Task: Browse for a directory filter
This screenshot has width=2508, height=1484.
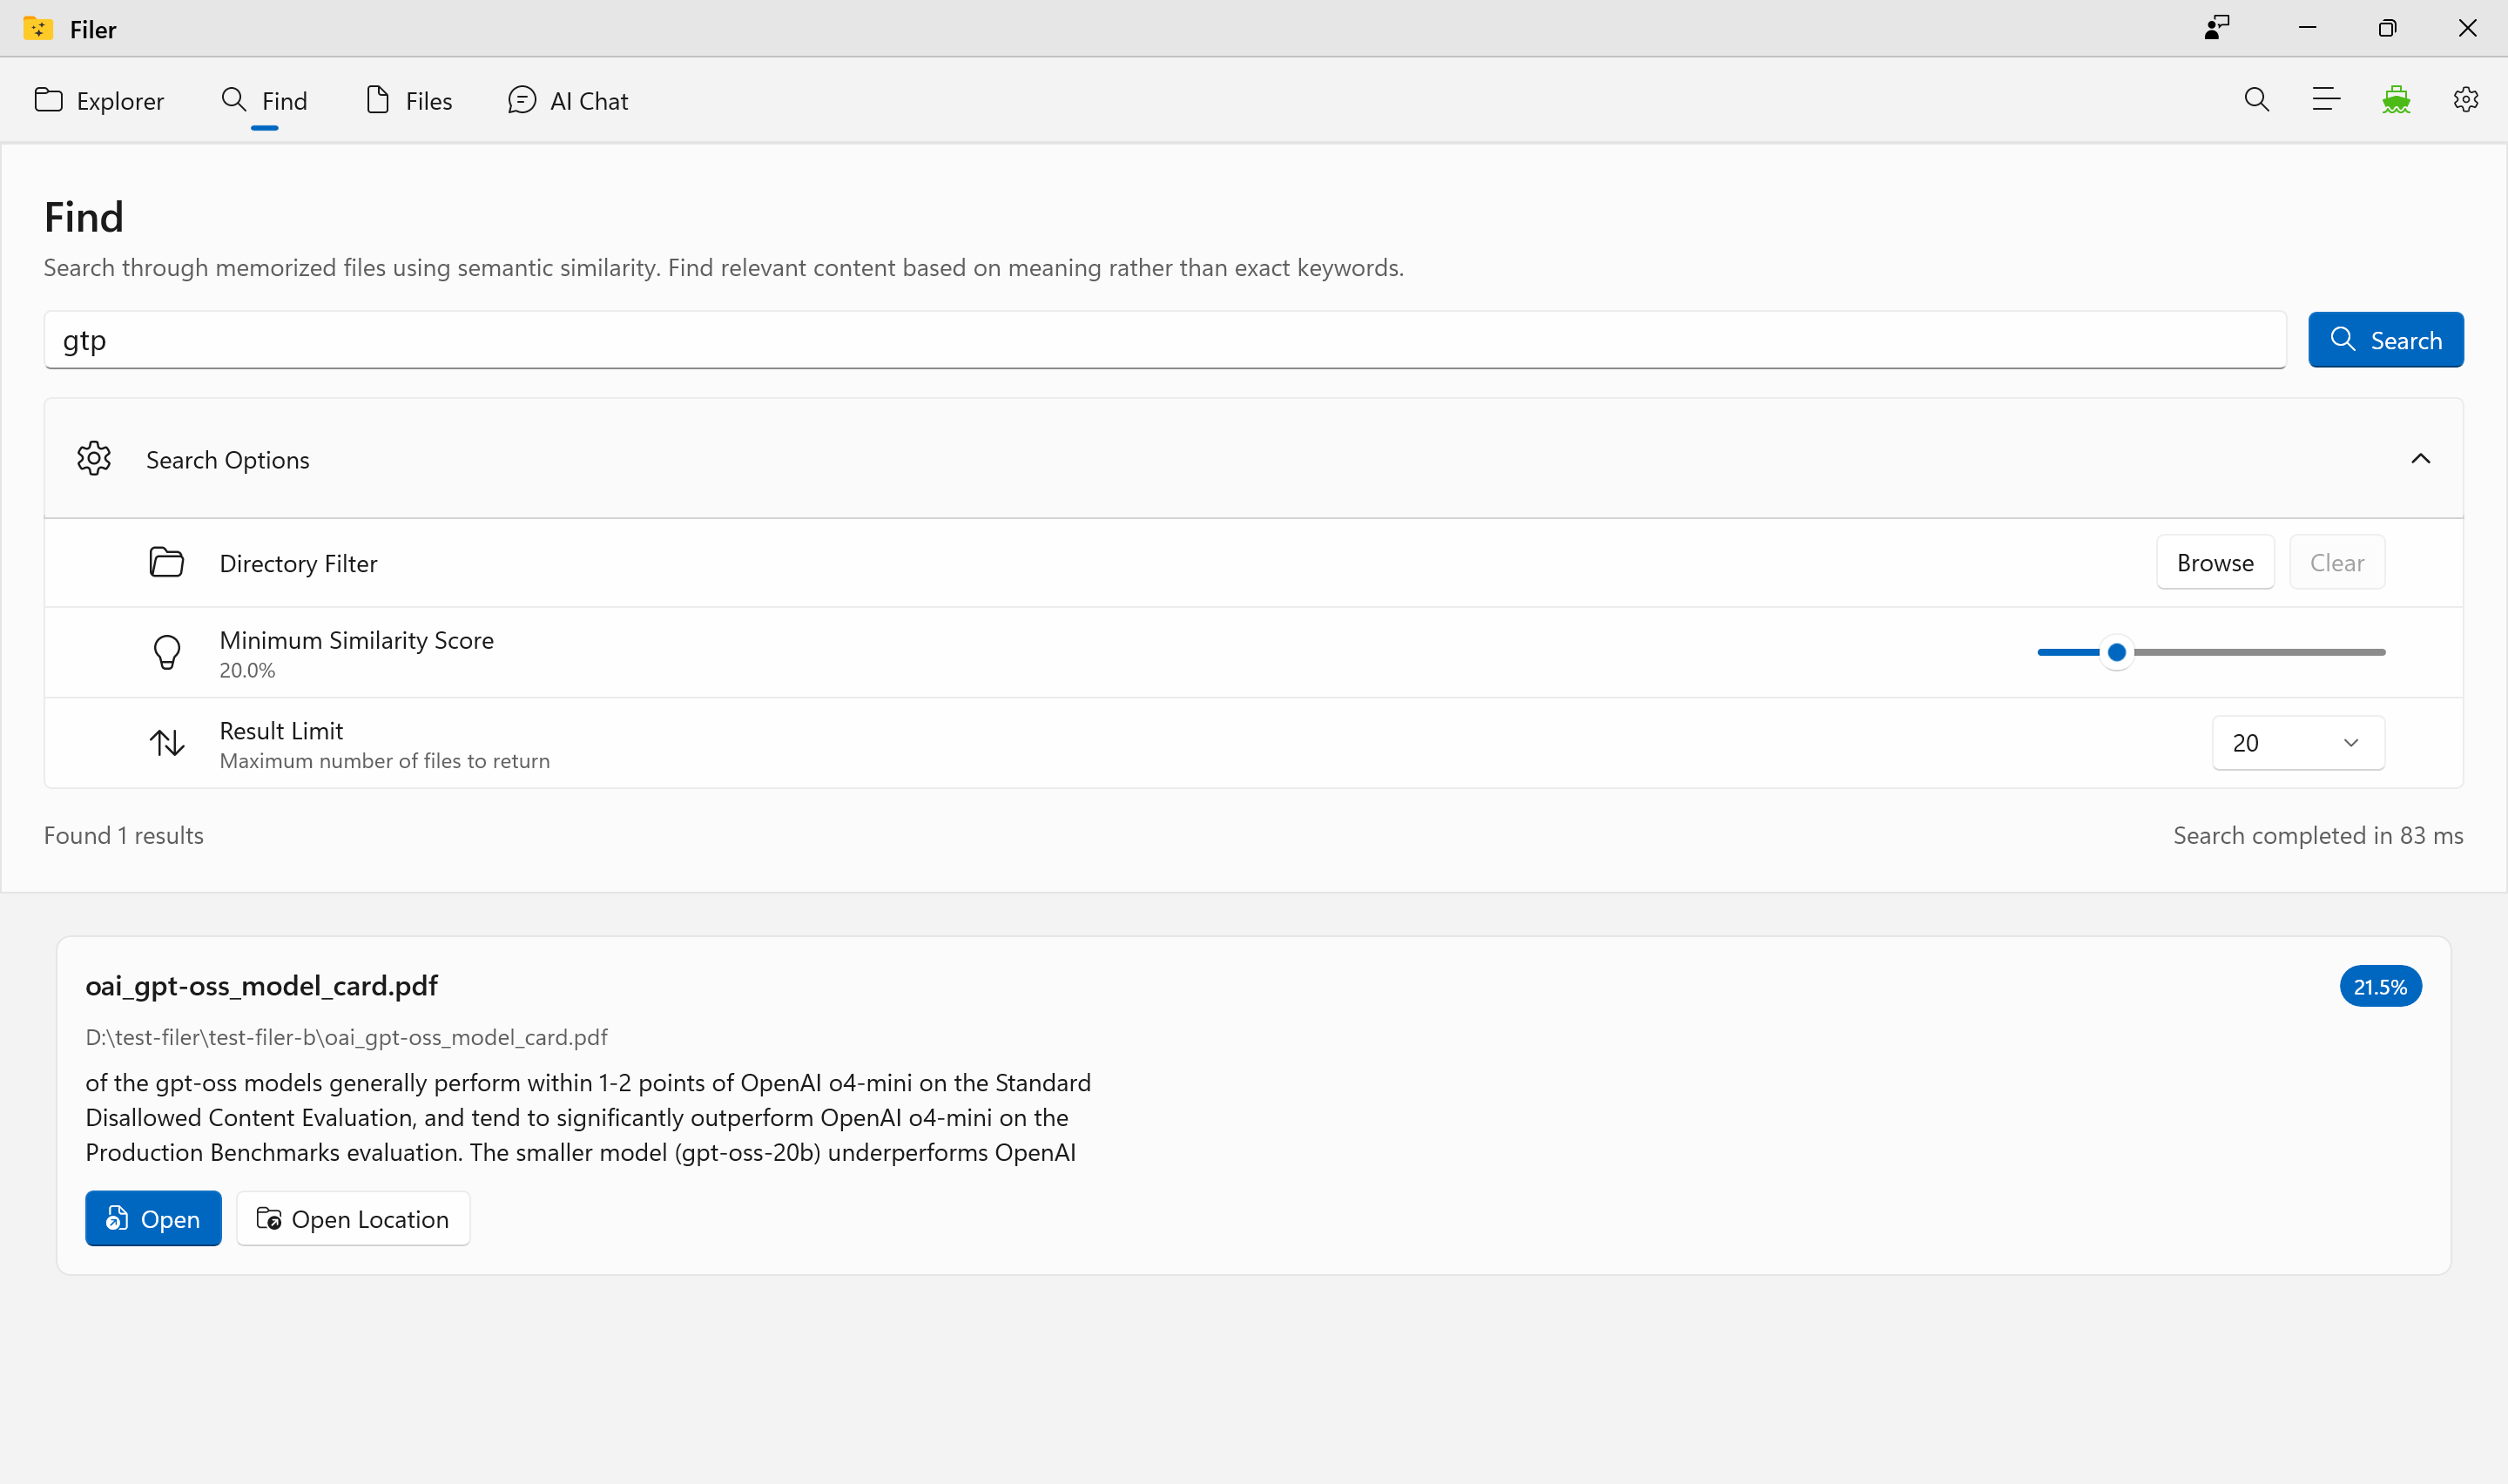Action: [2215, 562]
